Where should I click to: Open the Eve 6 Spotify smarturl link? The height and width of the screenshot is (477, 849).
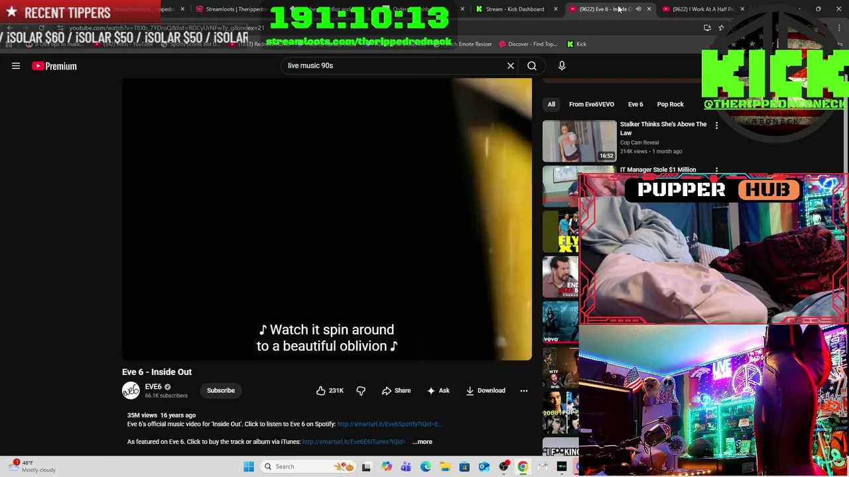point(389,424)
